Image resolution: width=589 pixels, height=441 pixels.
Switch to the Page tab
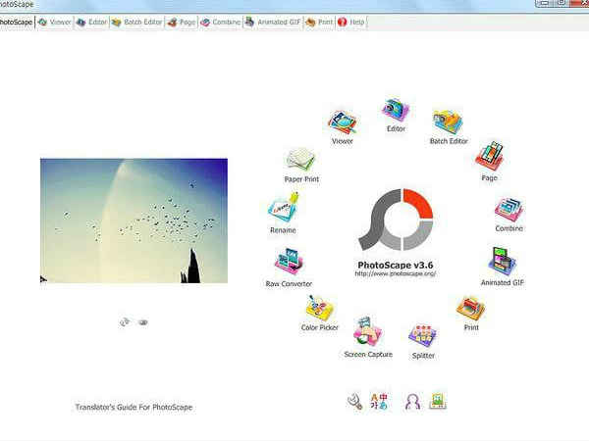pos(182,23)
